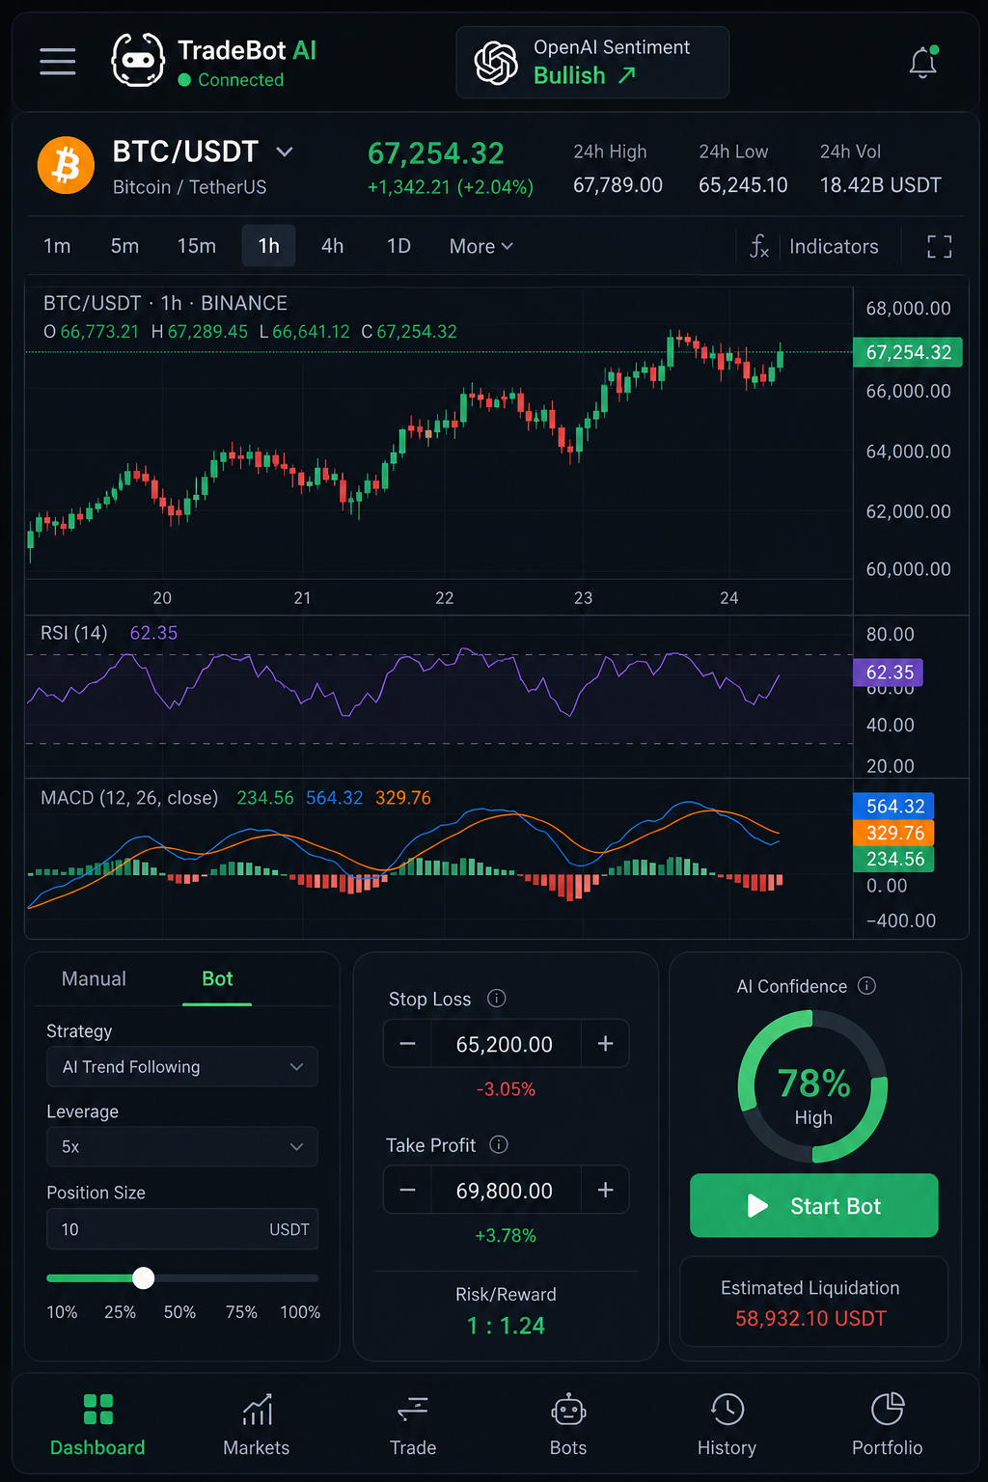Decrease Stop Loss with minus button
Screen dimensions: 988x1482
407,1044
